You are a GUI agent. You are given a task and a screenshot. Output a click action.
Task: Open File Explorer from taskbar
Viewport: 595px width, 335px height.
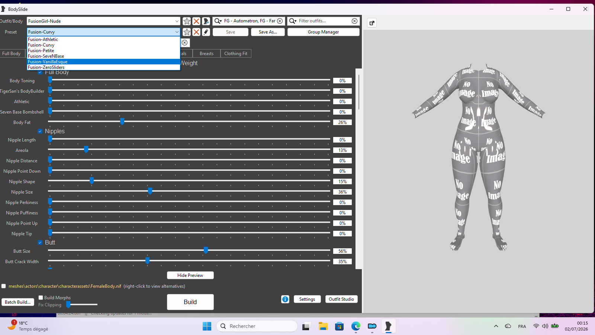[x=323, y=326]
